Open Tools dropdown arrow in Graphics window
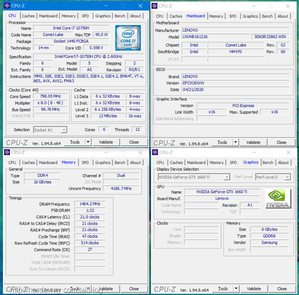This screenshot has width=299, height=295. (x=236, y=289)
